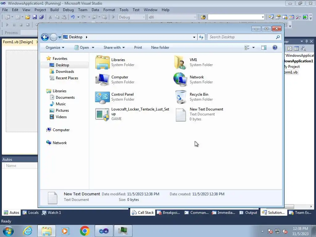Click the Process combo field in Visual Studio
Screen dimensions: 316x237
click(x=29, y=33)
